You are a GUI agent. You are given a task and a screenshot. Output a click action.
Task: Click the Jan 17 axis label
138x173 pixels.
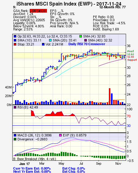(25, 164)
